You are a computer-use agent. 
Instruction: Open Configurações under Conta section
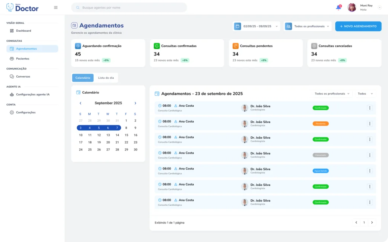click(26, 112)
